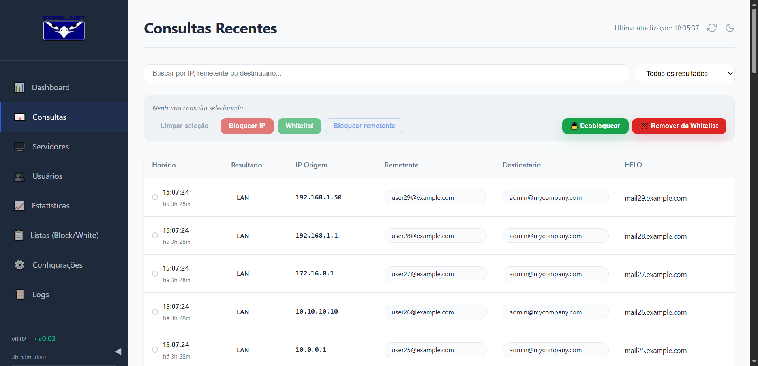Click HELO mail25.example.com

tap(655, 351)
